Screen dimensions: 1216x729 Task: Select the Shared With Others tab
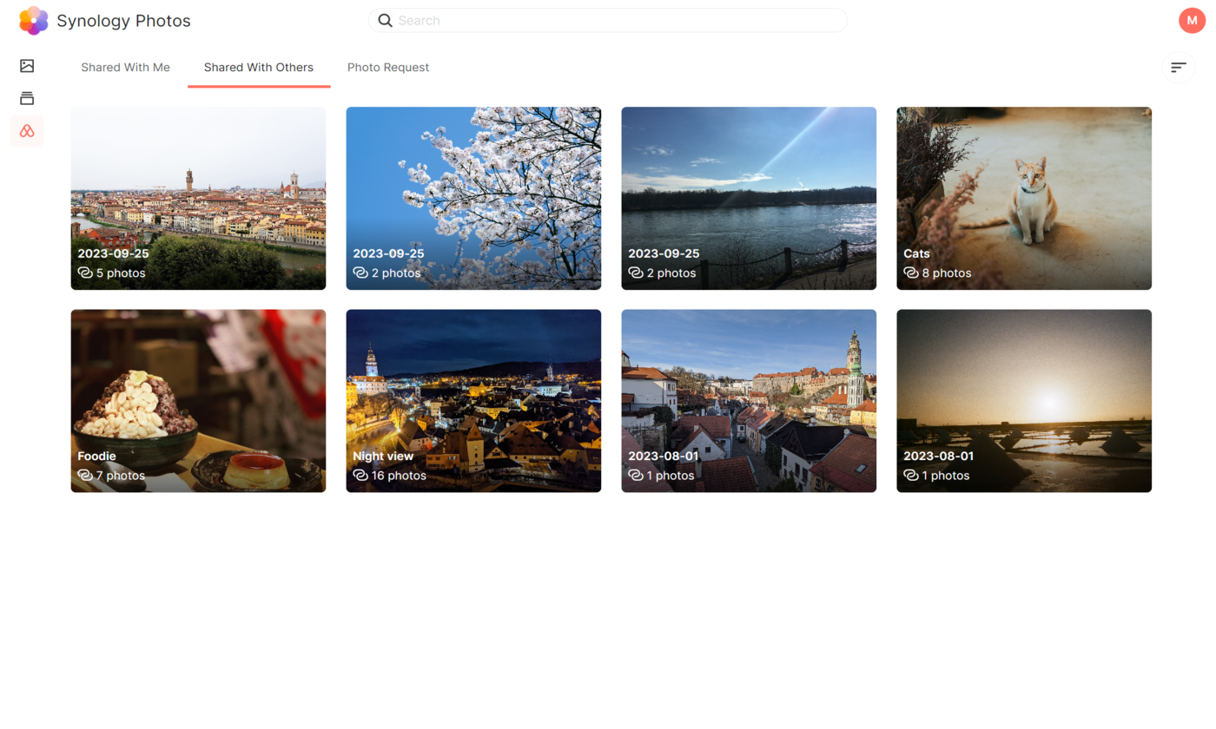pyautogui.click(x=259, y=68)
